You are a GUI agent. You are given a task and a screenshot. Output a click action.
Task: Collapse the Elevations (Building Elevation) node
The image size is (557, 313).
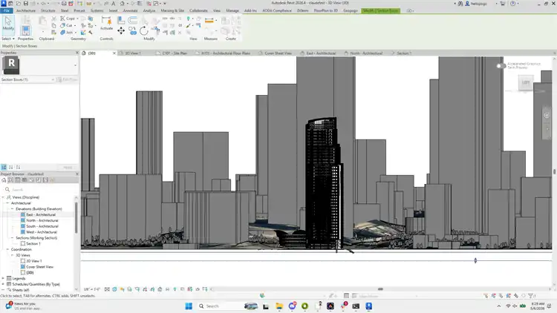click(13, 209)
